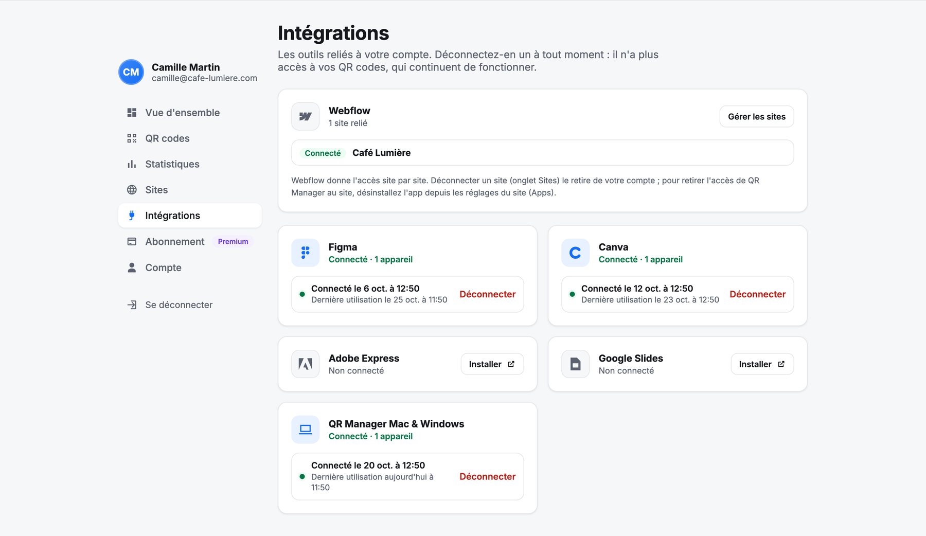The width and height of the screenshot is (926, 536).
Task: Click the Camille Martin profile name
Action: [x=186, y=67]
